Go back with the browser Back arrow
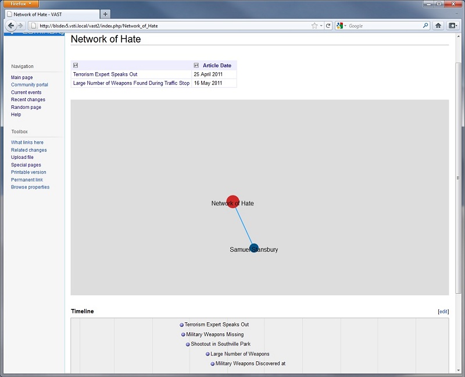Viewport: 465px width, 377px height. coord(10,26)
